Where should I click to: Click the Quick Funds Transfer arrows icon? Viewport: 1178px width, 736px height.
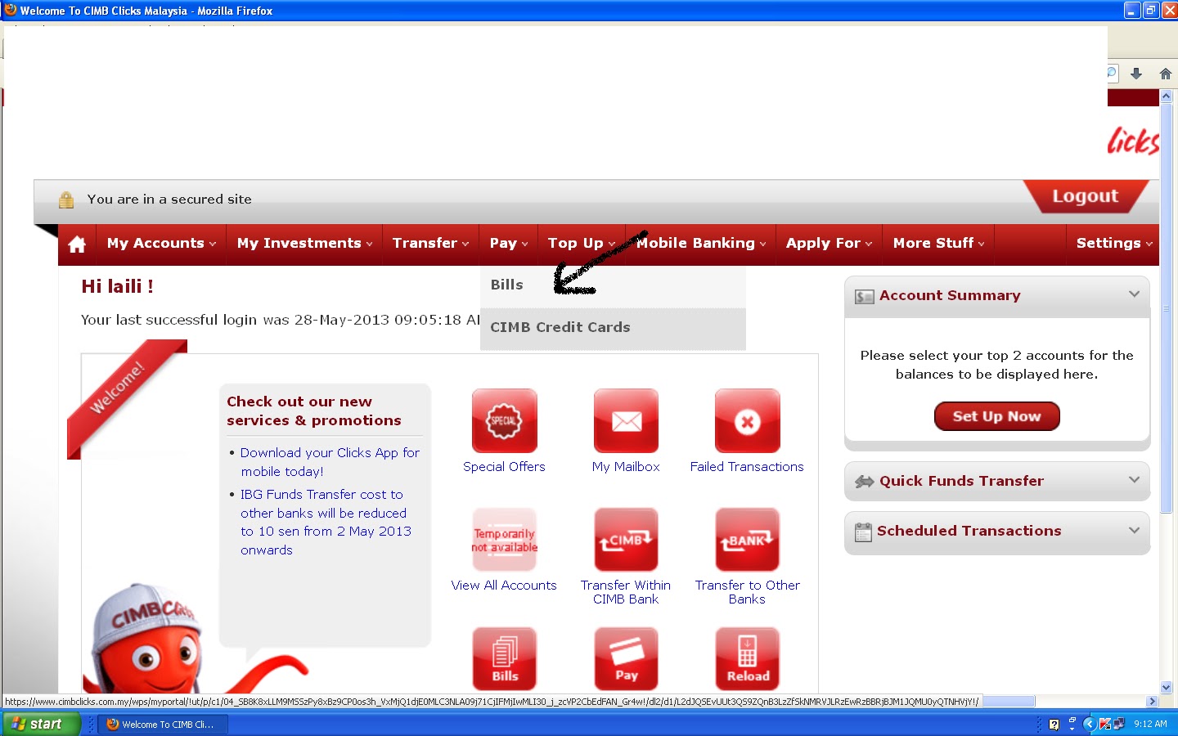tap(865, 482)
